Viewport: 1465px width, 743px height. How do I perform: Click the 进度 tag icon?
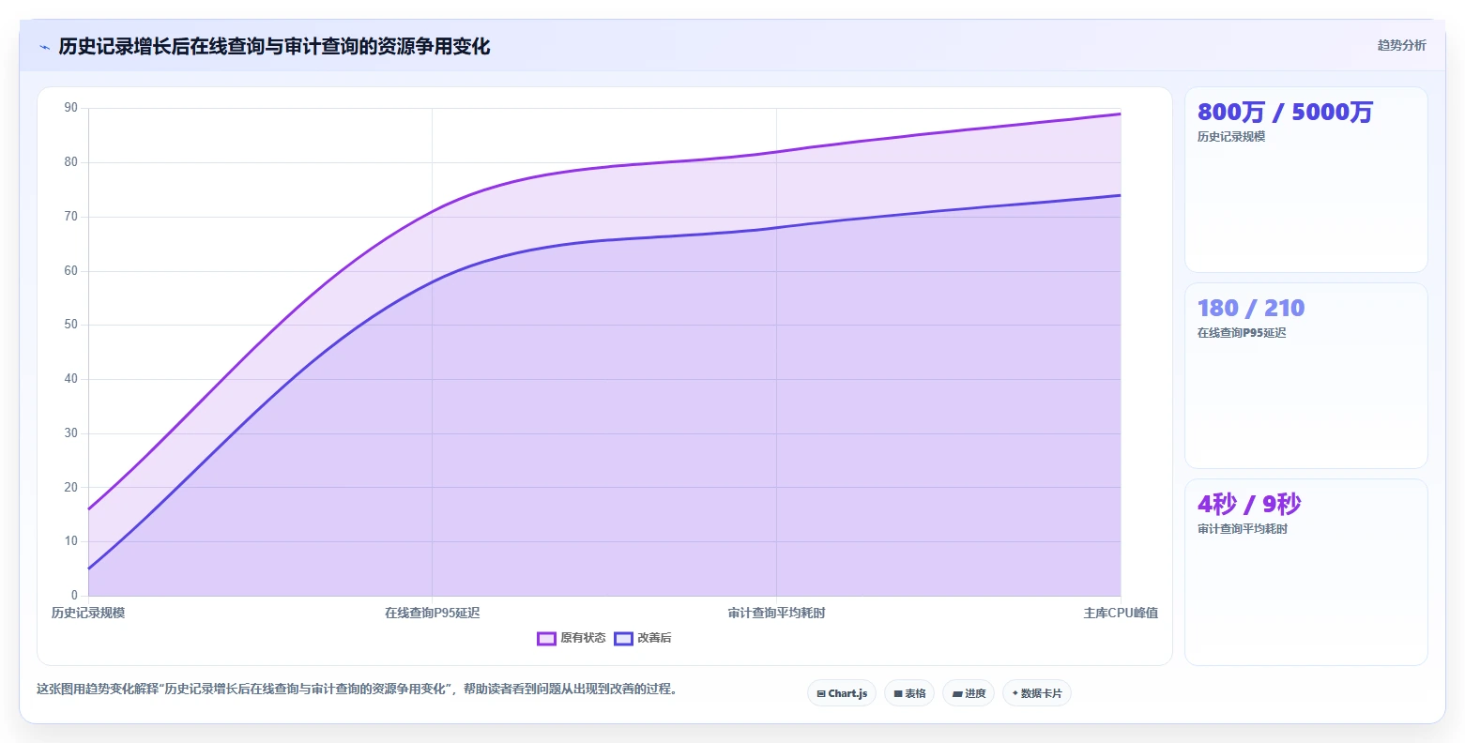click(957, 694)
